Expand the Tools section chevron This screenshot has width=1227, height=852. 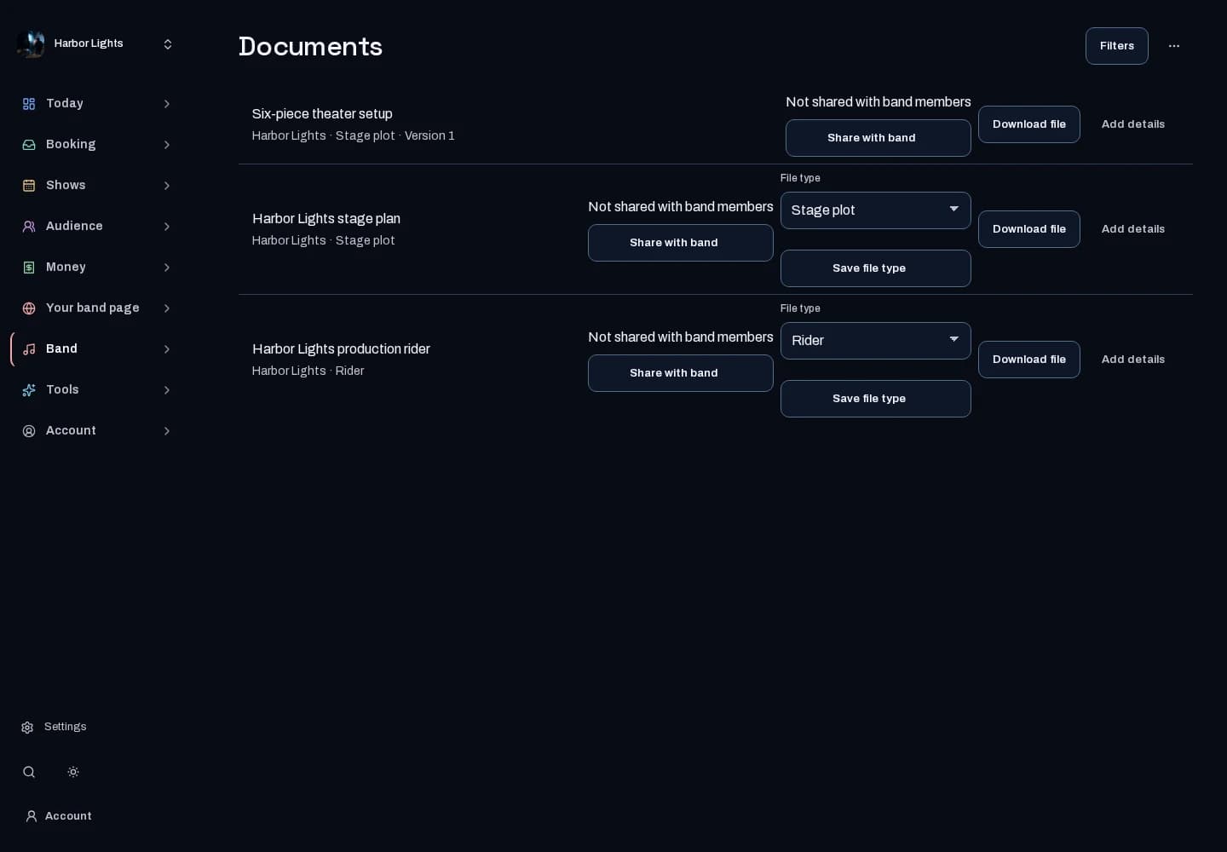click(x=167, y=390)
